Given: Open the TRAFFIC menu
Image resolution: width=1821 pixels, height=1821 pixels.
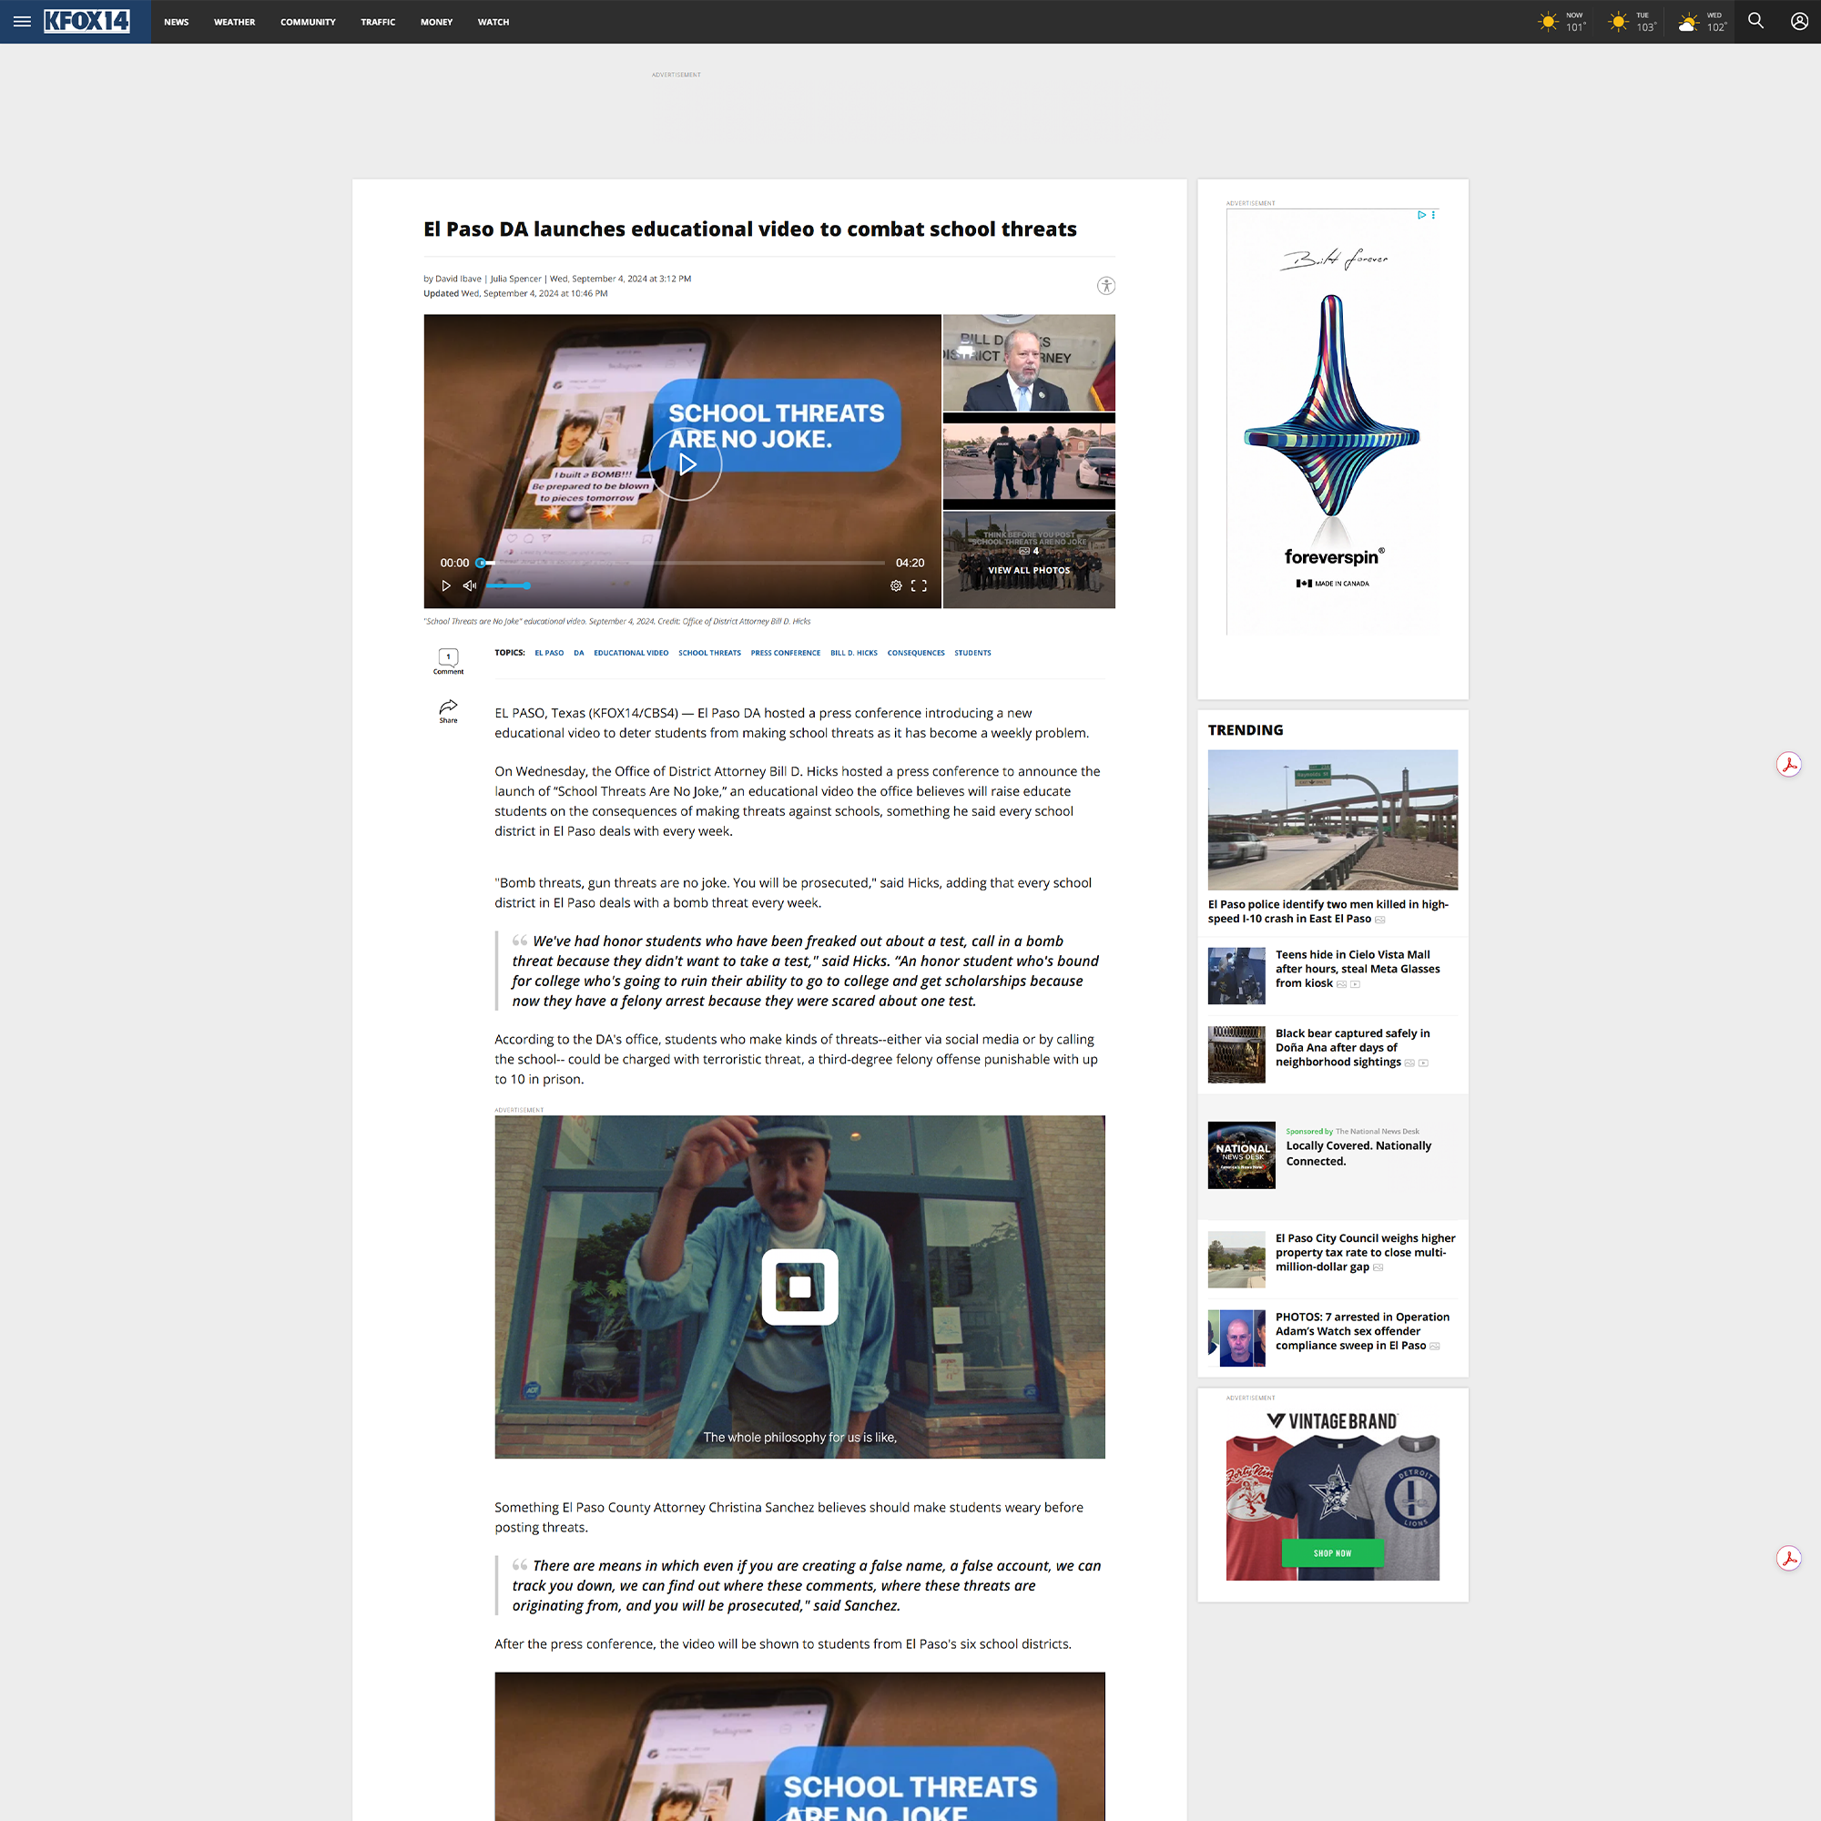Looking at the screenshot, I should tap(378, 22).
